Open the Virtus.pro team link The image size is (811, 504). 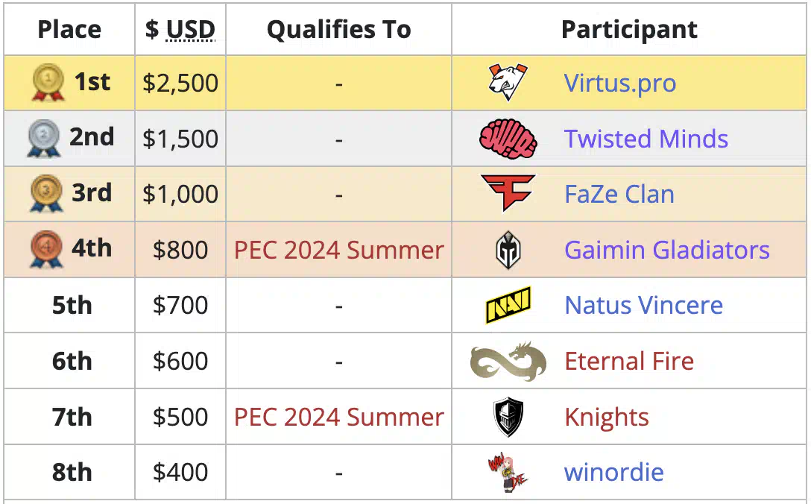[x=619, y=84]
